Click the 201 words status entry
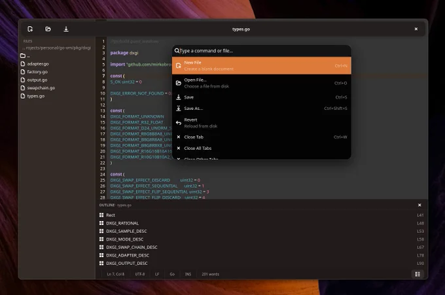The width and height of the screenshot is (445, 295). (x=210, y=274)
